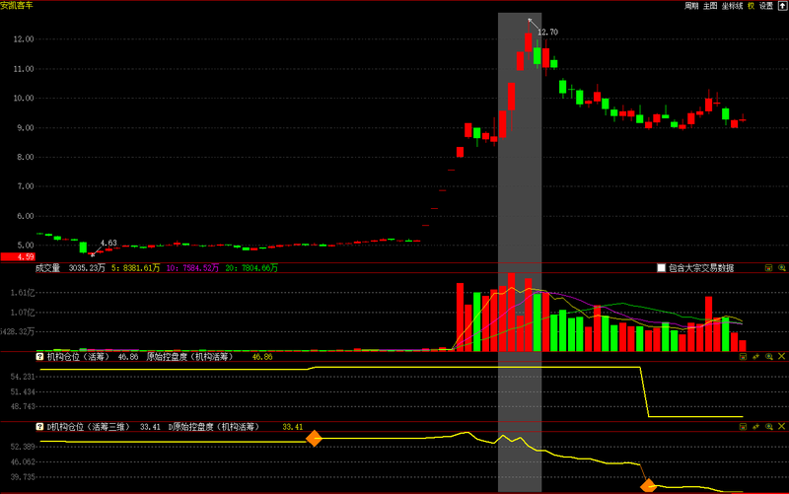Image resolution: width=789 pixels, height=494 pixels.
Task: Click the pin icon in 机构仓位 panel header
Action: coord(755,357)
